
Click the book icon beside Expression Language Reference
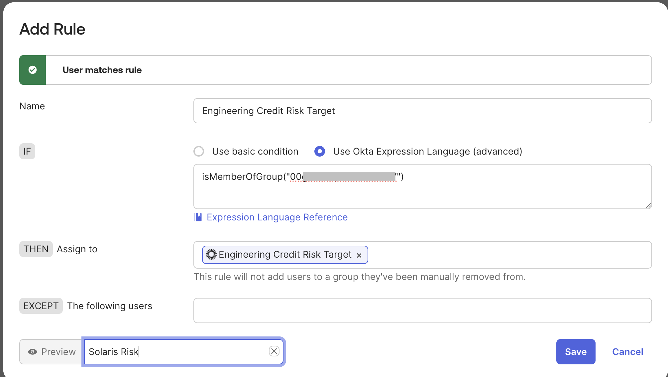(198, 217)
